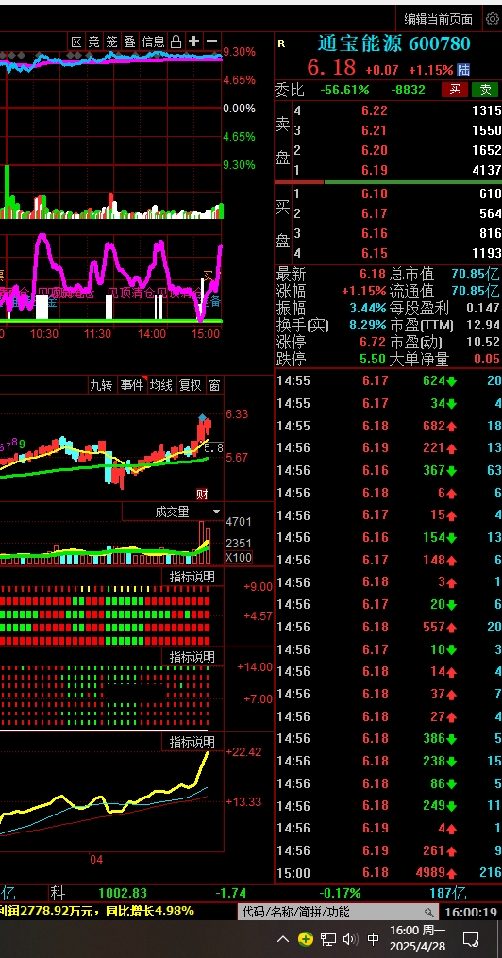Open 指标说明 beside the +14.00 scale
The width and height of the screenshot is (502, 958).
tap(192, 657)
